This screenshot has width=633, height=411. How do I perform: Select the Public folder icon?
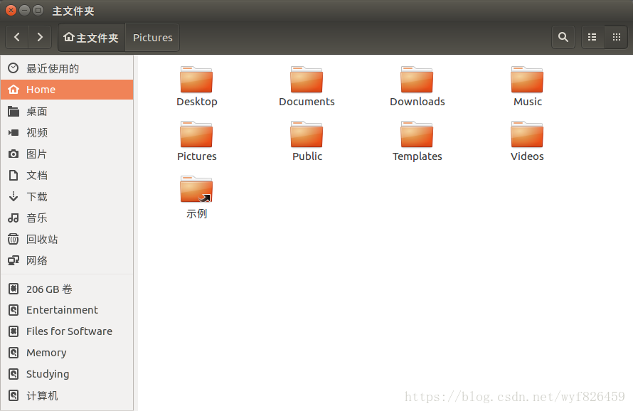tap(307, 134)
